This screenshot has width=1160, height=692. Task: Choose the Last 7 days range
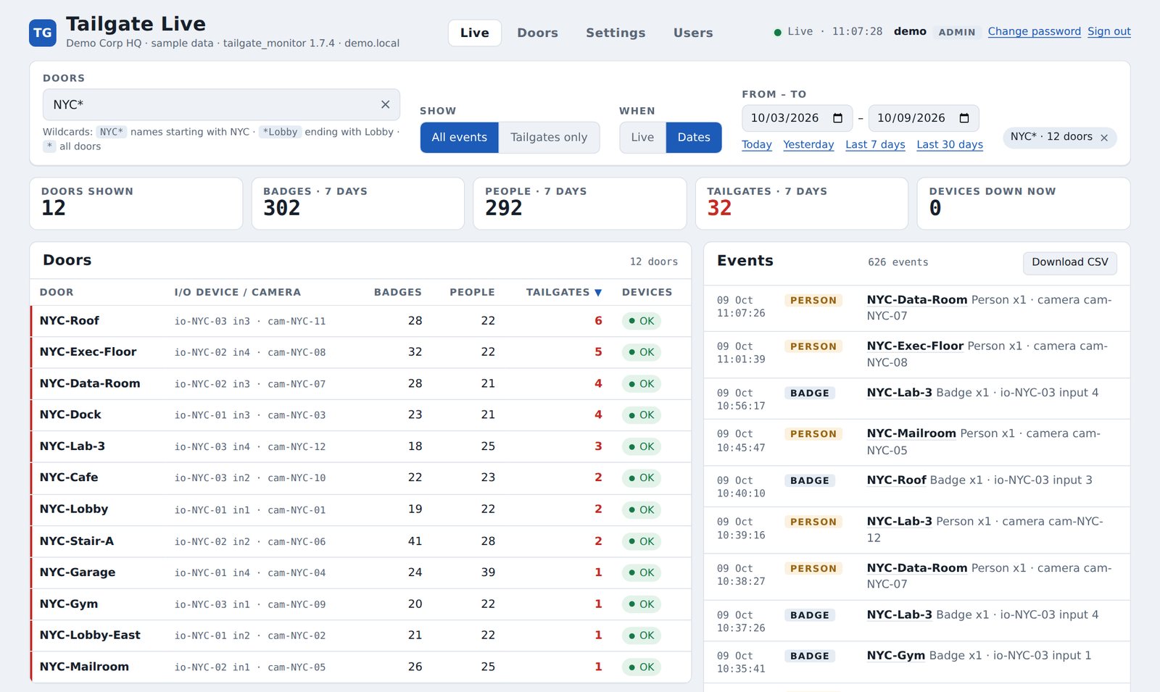click(875, 144)
